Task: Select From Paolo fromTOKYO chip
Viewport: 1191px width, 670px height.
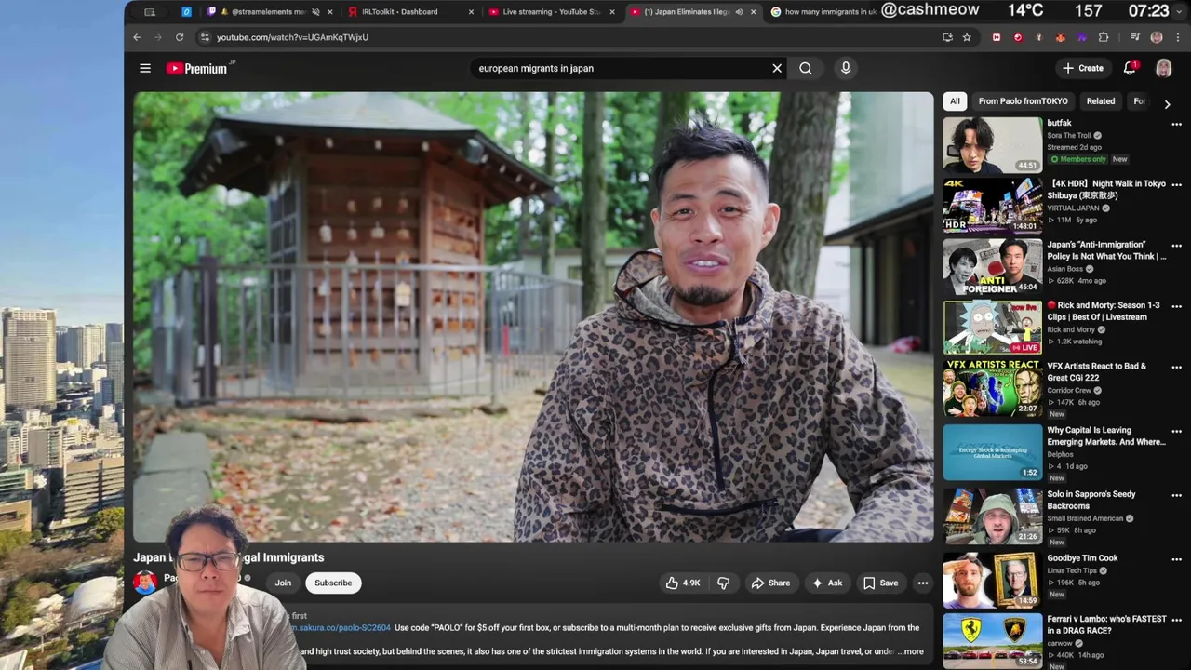Action: [1023, 101]
